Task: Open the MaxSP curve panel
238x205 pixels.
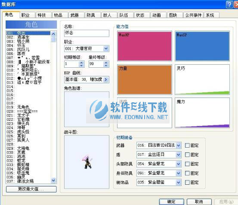Action: [202, 46]
